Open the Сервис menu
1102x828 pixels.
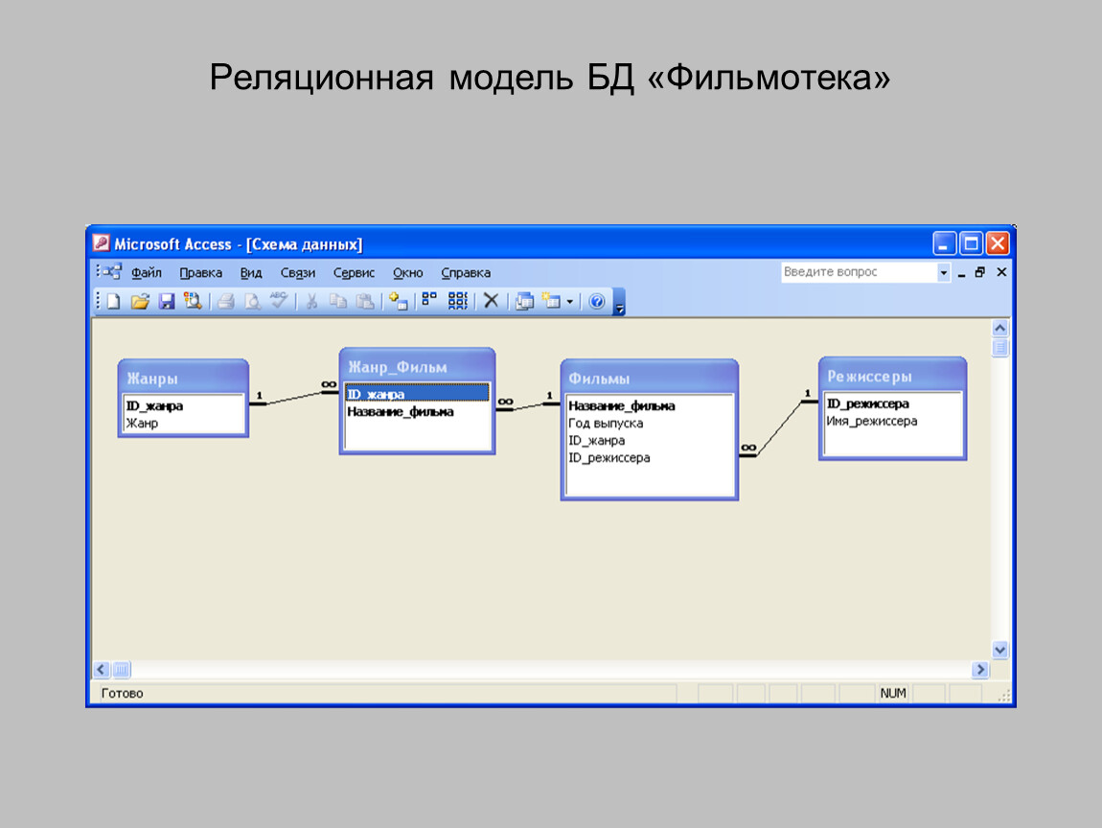(354, 273)
